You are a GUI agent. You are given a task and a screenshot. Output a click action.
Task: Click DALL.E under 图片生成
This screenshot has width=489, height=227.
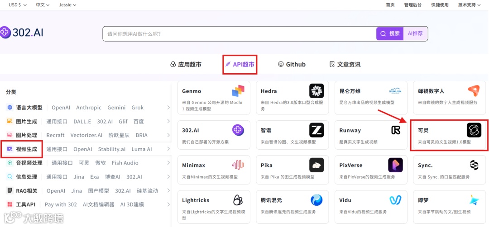click(82, 122)
